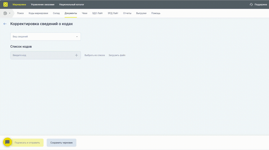The width and height of the screenshot is (269, 150).
Task: Click the product group icon in navbar
Action: (x=5, y=13)
